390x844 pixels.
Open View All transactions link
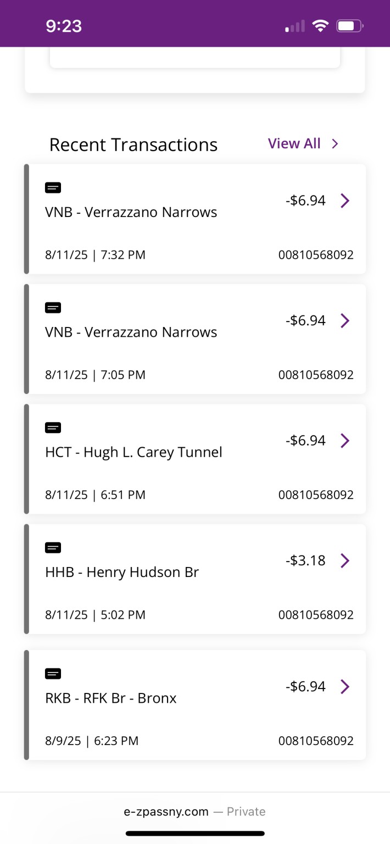click(x=294, y=143)
